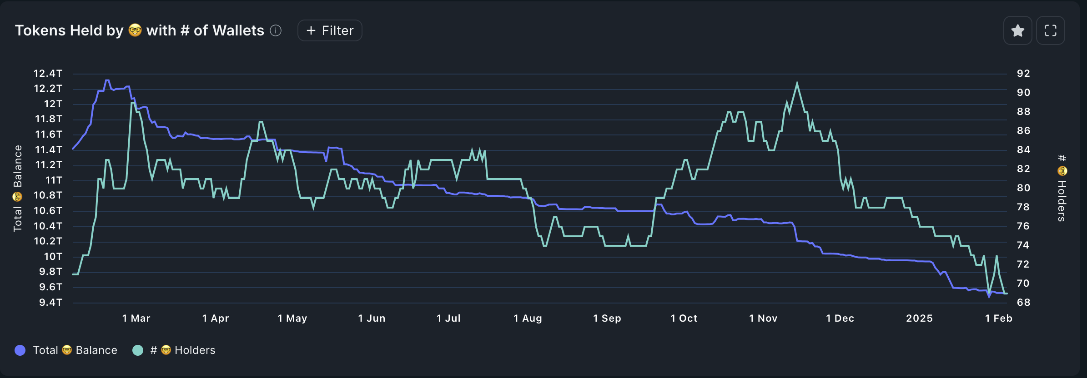Click the emoji in the Total Balance legend

(67, 350)
